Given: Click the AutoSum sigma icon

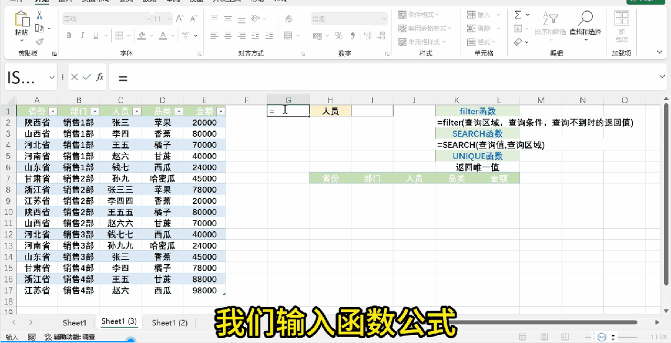Looking at the screenshot, I should 518,15.
